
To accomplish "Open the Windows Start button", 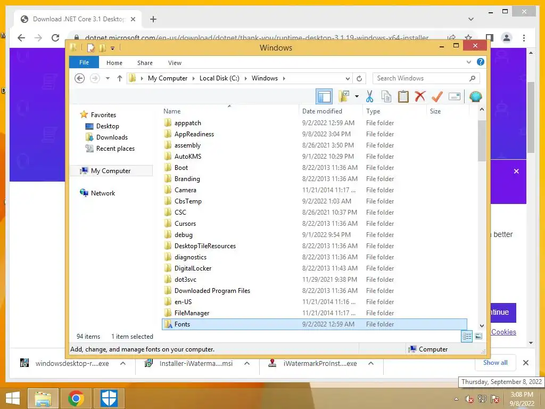I will pyautogui.click(x=13, y=398).
